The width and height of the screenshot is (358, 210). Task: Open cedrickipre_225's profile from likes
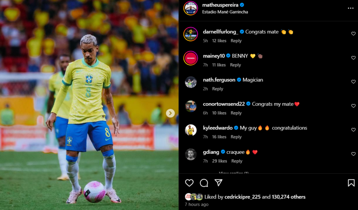pos(243,197)
